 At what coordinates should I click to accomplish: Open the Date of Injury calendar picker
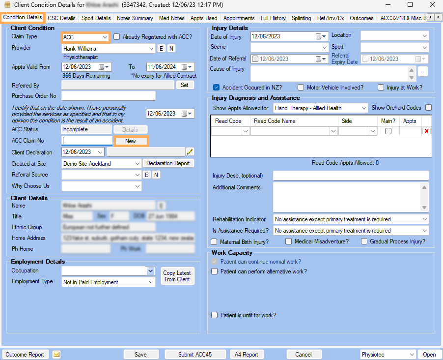321,36
